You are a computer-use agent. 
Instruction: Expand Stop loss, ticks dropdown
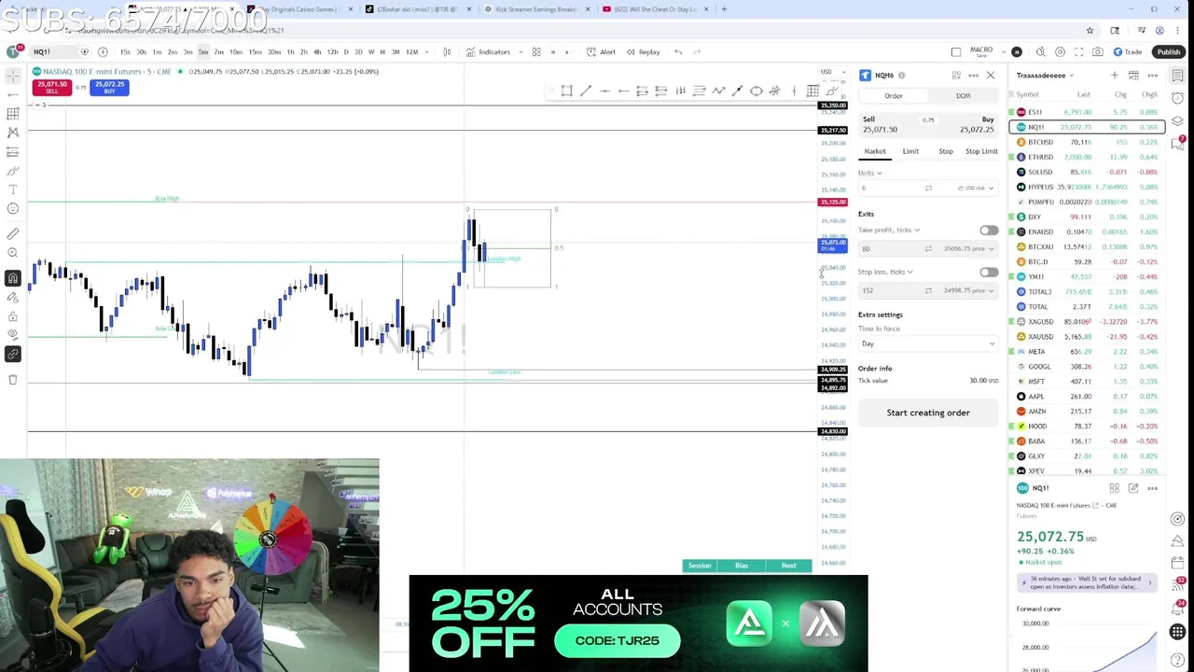click(x=885, y=273)
